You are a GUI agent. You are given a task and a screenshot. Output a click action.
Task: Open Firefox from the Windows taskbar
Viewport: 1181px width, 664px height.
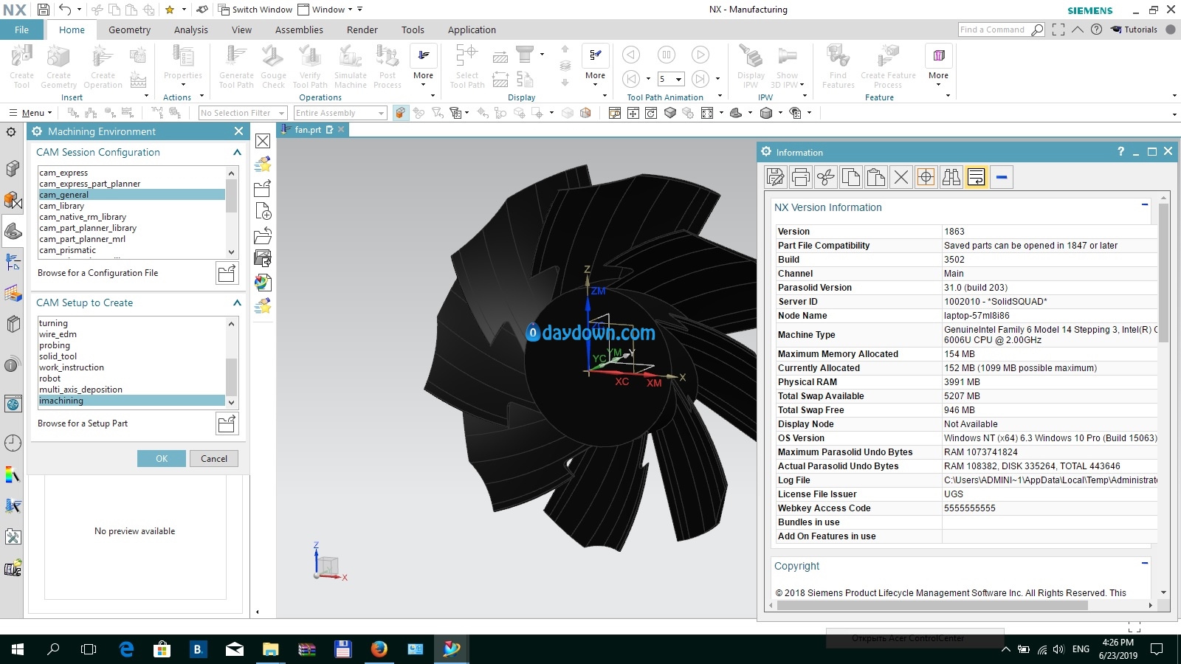pos(379,649)
